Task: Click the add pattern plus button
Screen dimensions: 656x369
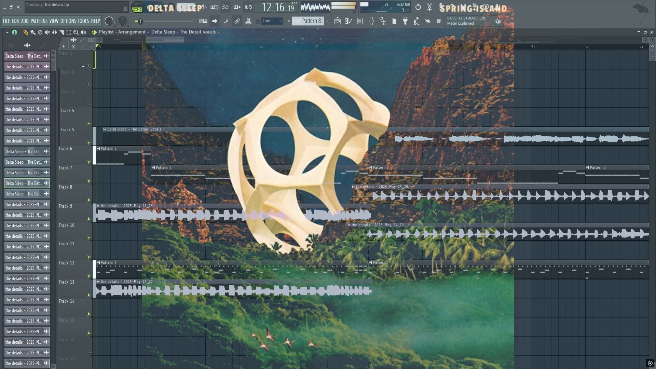Action: pos(327,21)
